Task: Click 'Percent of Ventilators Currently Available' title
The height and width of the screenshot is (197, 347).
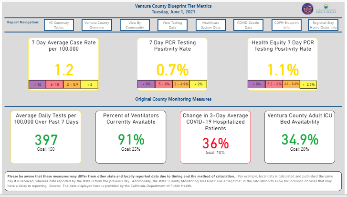Action: pyautogui.click(x=131, y=118)
